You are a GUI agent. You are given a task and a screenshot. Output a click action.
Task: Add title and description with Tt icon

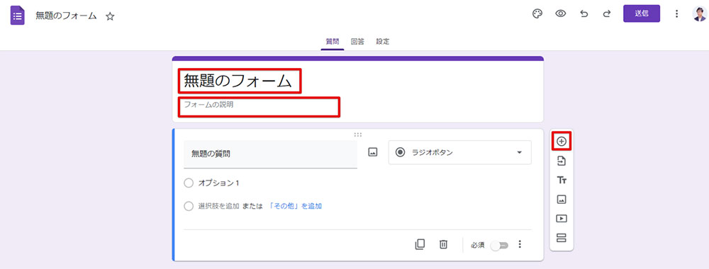coord(561,180)
